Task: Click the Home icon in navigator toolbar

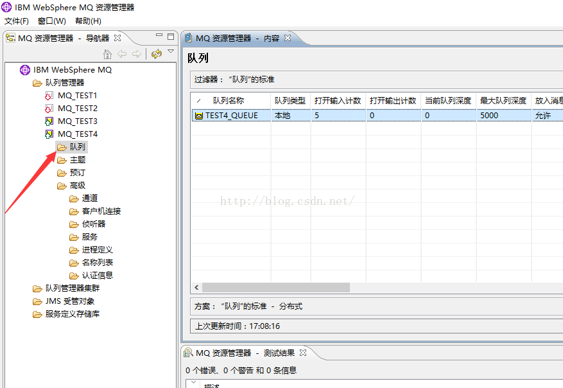Action: pyautogui.click(x=107, y=54)
